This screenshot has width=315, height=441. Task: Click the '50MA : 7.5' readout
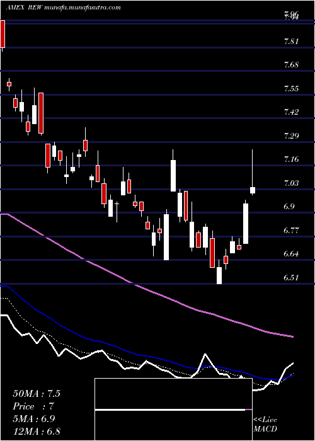pos(37,394)
